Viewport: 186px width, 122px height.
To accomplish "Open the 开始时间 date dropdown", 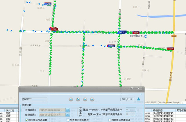I will [x=68, y=110].
